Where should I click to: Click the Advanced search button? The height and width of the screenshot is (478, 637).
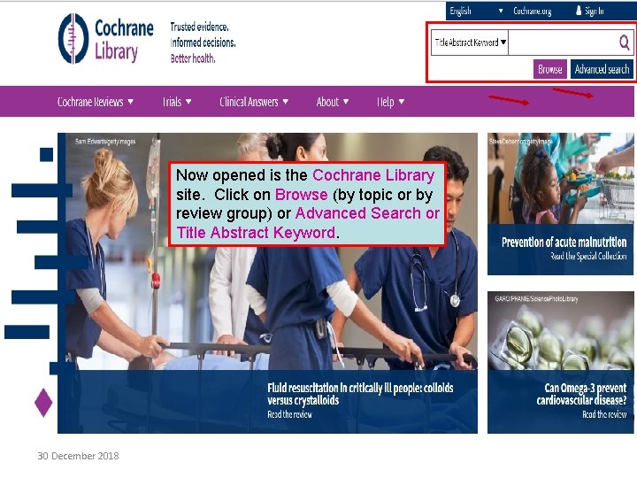pos(602,70)
